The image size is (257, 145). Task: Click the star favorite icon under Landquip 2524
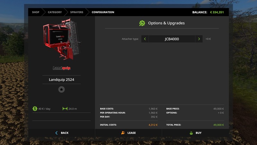[61, 90]
